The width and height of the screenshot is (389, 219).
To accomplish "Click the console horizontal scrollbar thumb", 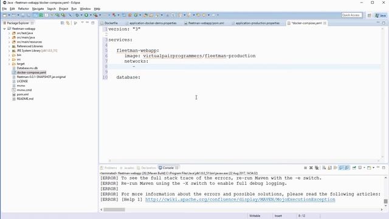I will pyautogui.click(x=114, y=209).
